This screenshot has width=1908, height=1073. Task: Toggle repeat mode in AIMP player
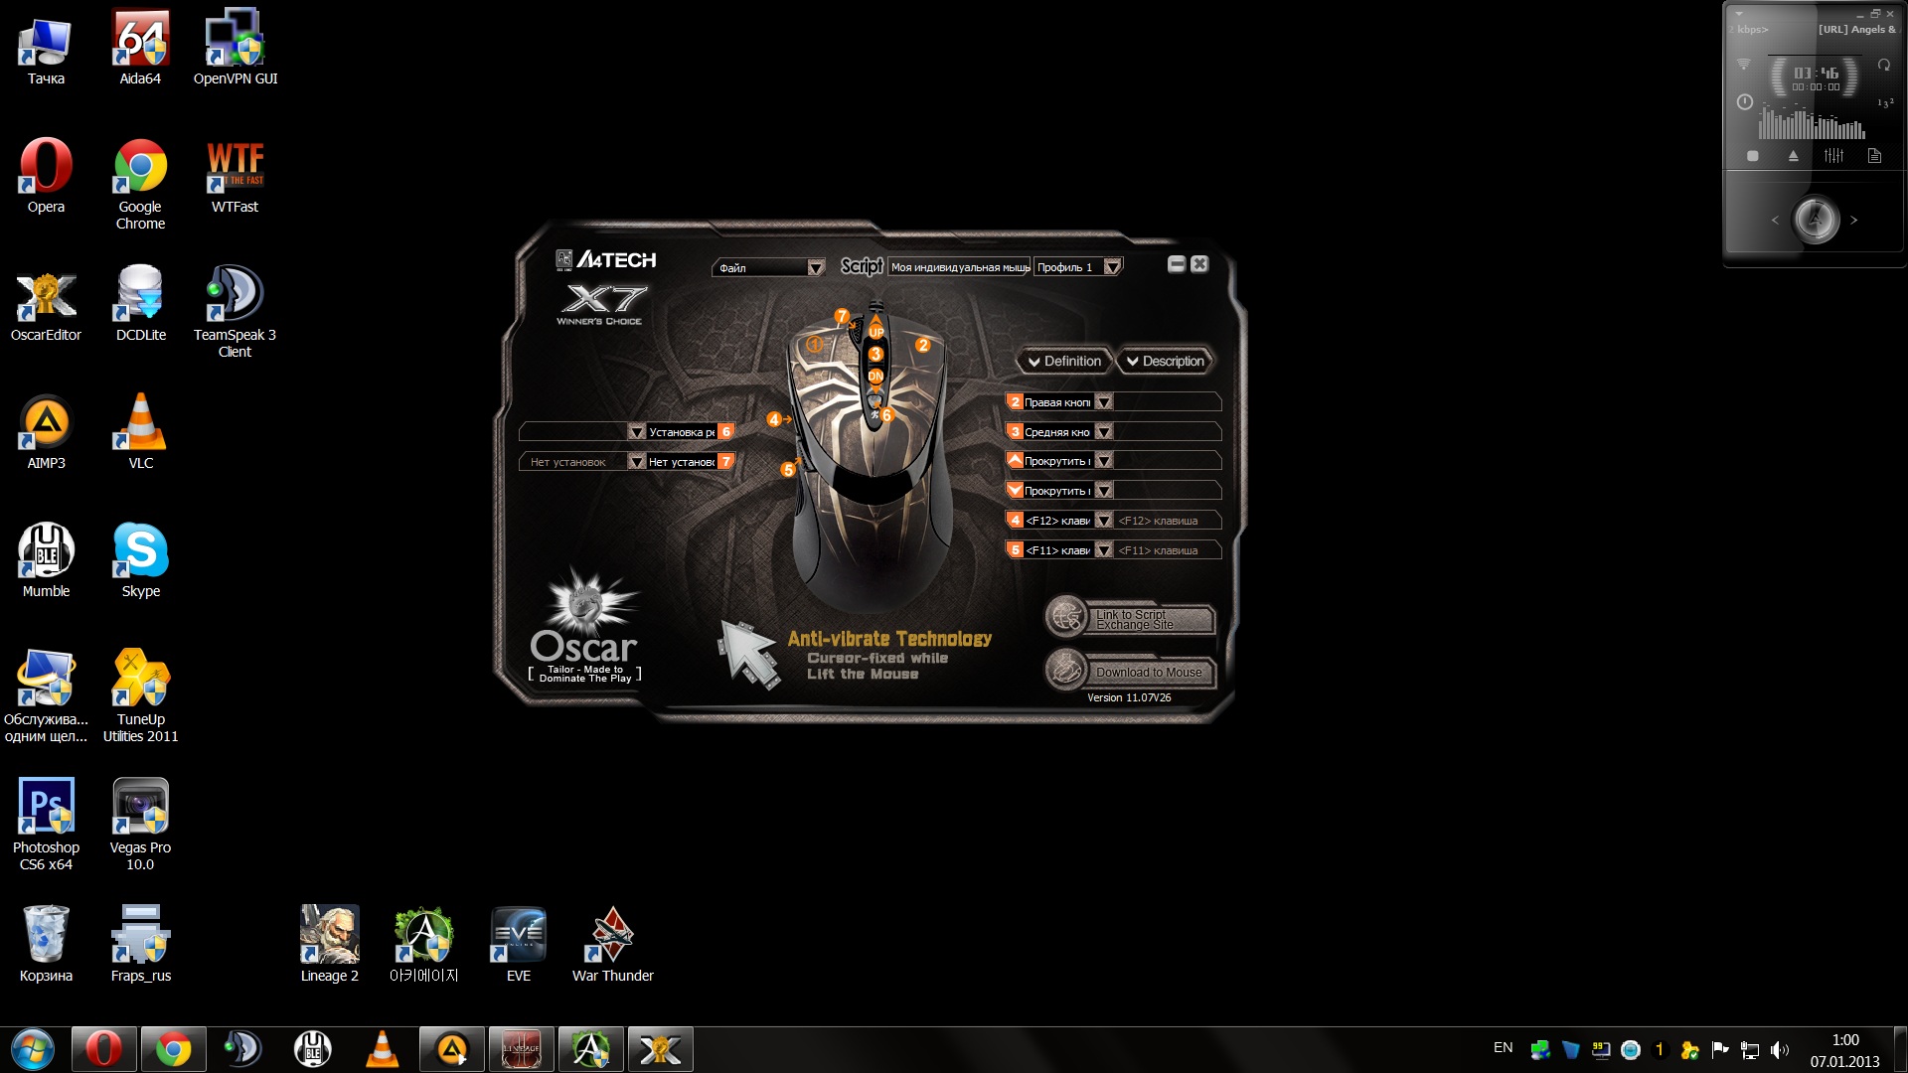(1883, 66)
